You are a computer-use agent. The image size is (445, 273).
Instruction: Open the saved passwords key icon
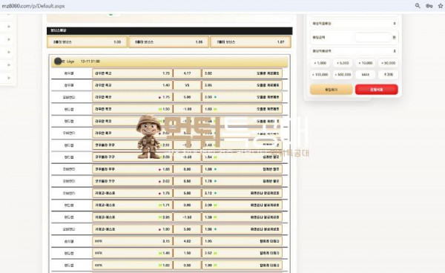429,6
